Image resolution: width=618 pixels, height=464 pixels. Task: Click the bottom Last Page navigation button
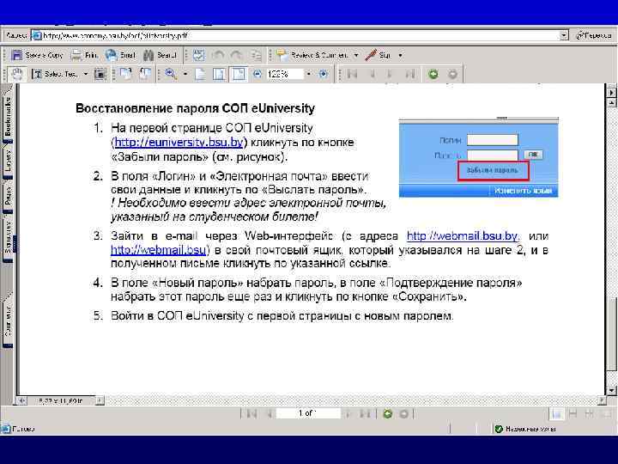[x=365, y=413]
